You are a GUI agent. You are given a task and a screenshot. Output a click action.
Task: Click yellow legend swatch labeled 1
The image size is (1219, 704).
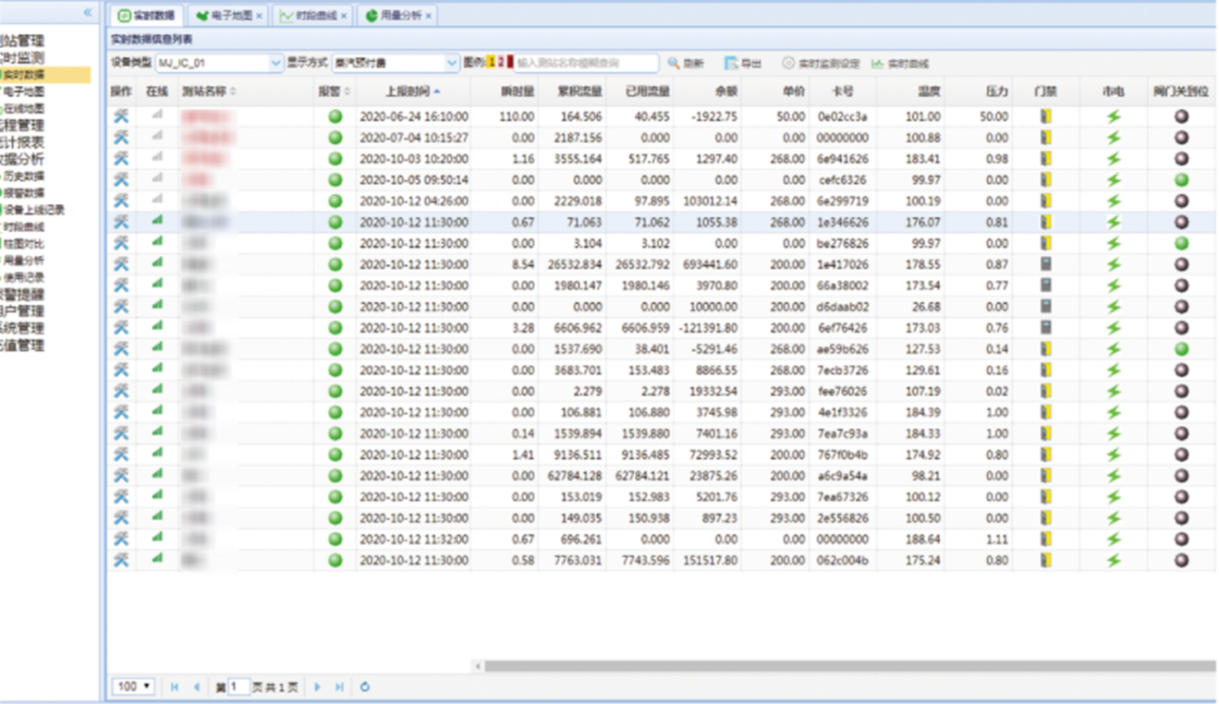[x=492, y=63]
